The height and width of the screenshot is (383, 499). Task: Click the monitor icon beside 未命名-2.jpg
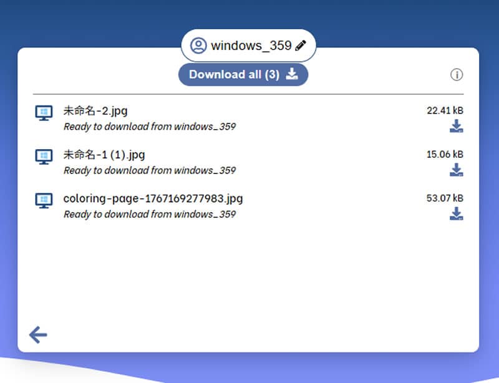pos(44,113)
